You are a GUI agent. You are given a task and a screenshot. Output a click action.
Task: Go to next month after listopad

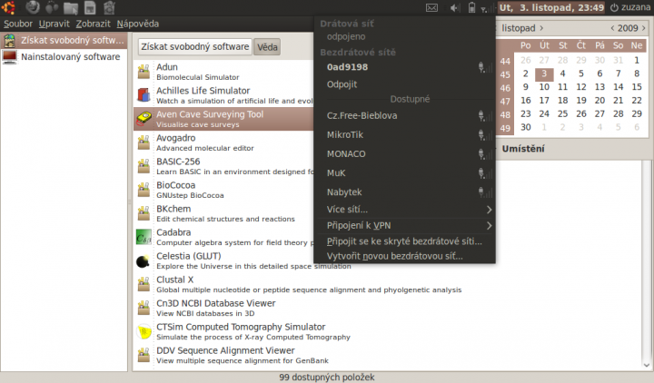tap(541, 28)
